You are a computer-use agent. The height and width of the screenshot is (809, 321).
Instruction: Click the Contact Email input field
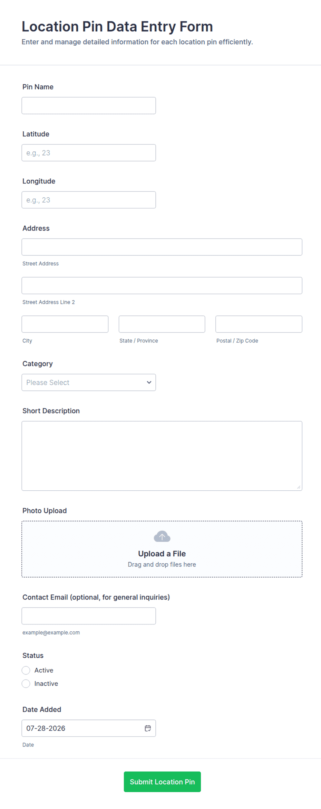tap(89, 616)
